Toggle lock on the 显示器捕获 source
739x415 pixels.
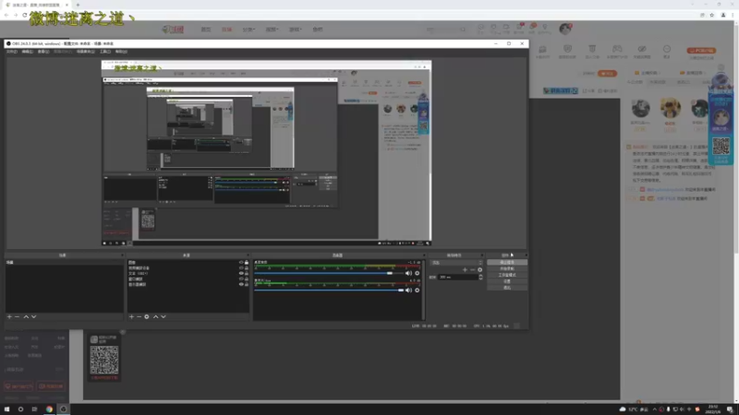(x=247, y=284)
